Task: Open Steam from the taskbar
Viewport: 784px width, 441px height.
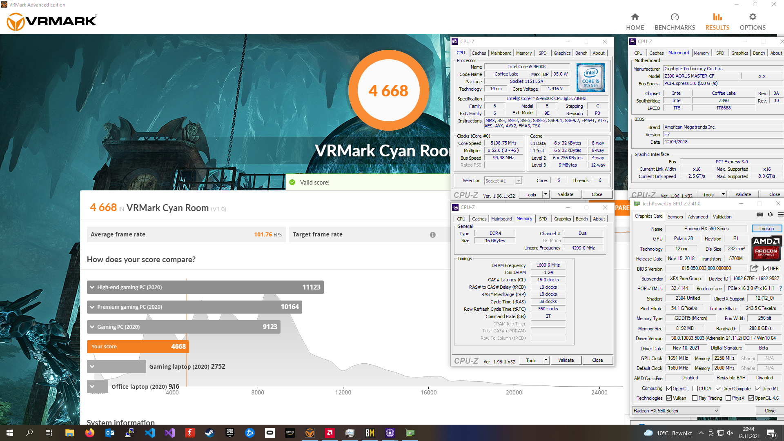Action: [209, 433]
